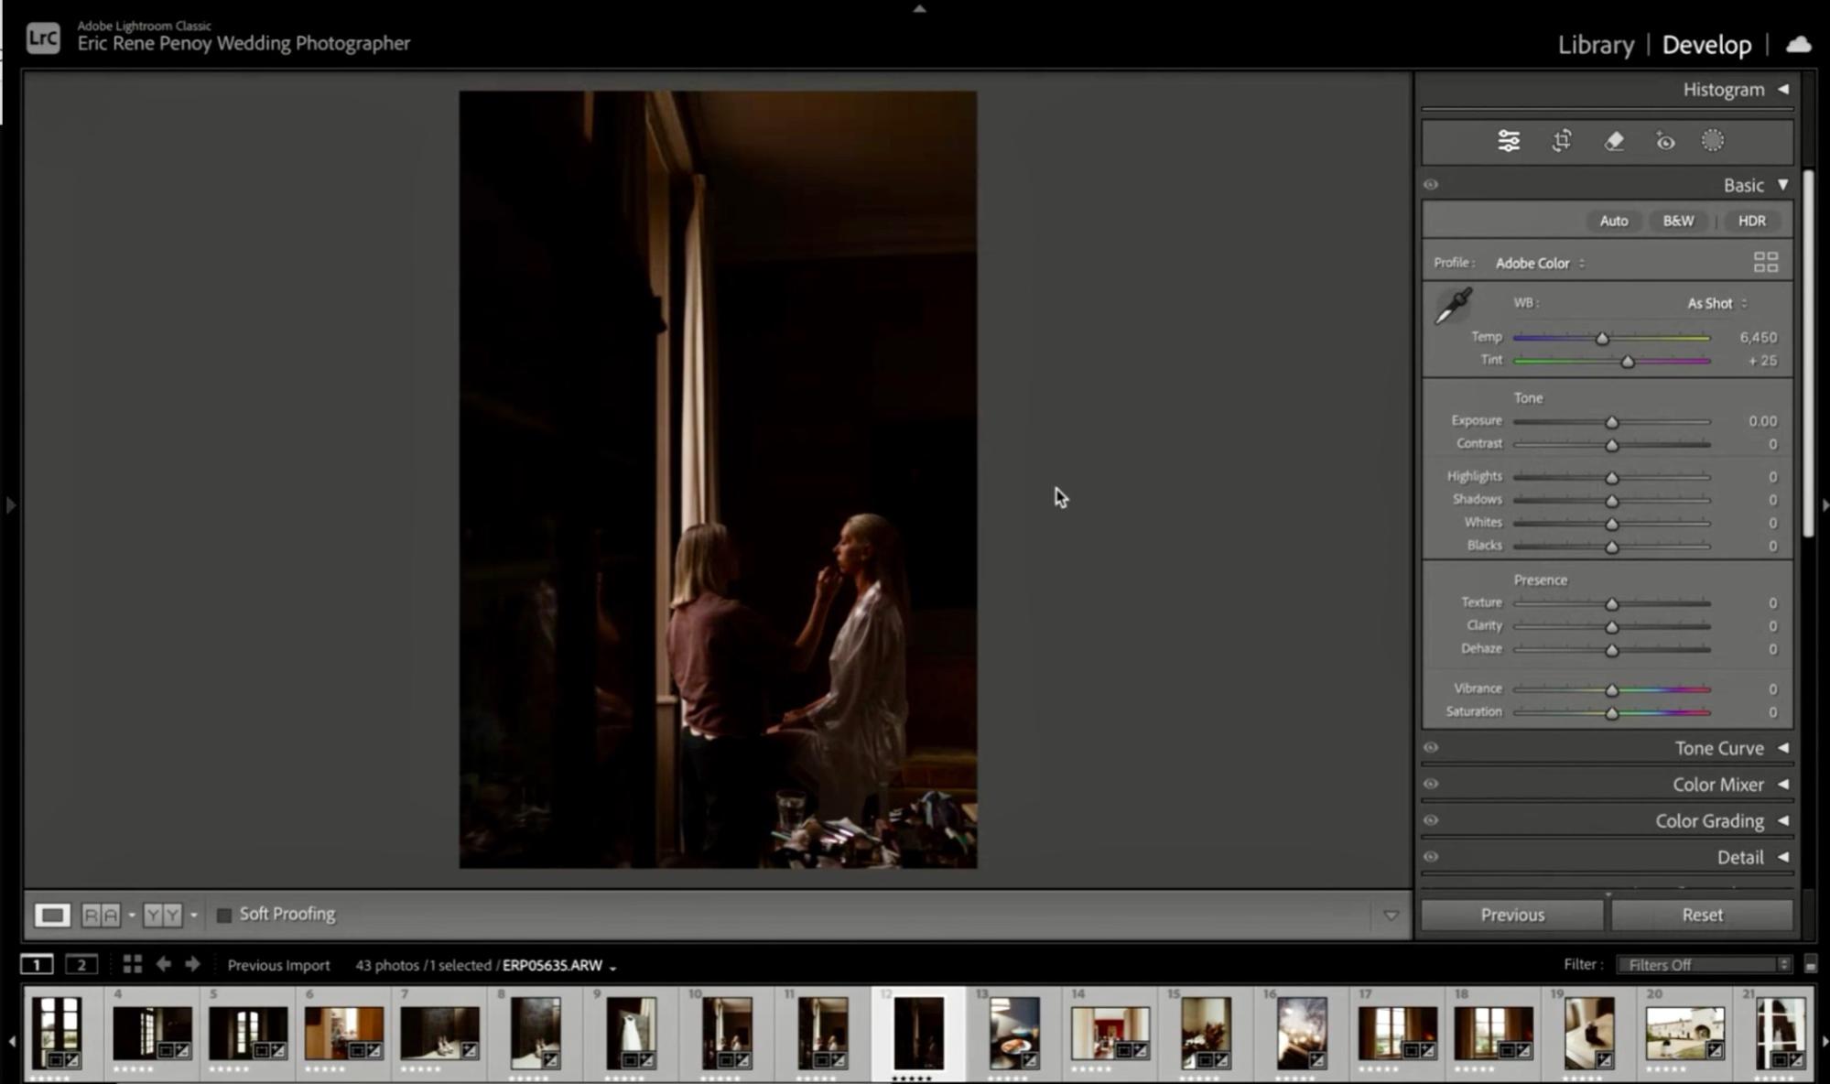Screen dimensions: 1830x1084
Task: Click the cloud sync status icon
Action: pyautogui.click(x=1798, y=44)
